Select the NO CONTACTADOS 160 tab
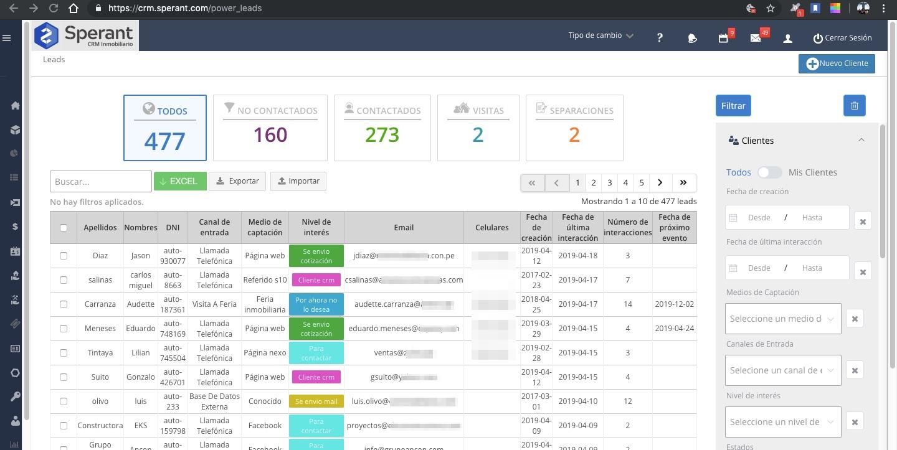Viewport: 897px width, 450px height. [270, 128]
